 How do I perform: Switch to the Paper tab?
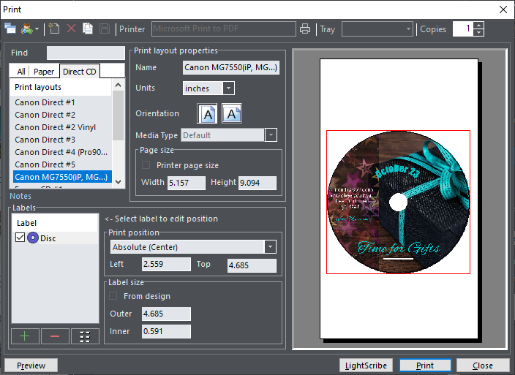pos(44,72)
